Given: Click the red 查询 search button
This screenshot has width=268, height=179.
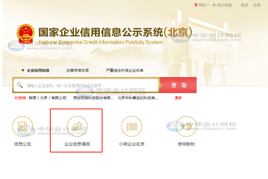Looking at the screenshot, I should coord(178,85).
